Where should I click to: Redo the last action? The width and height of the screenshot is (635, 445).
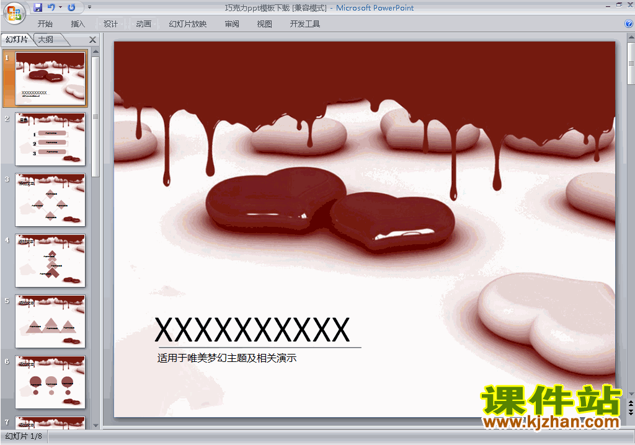[72, 7]
